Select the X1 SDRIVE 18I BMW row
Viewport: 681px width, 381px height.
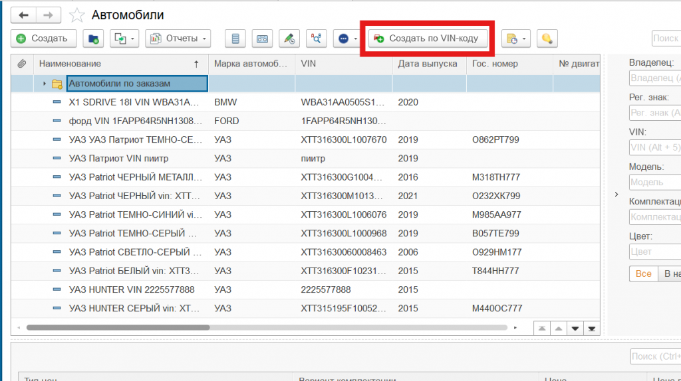tap(133, 103)
